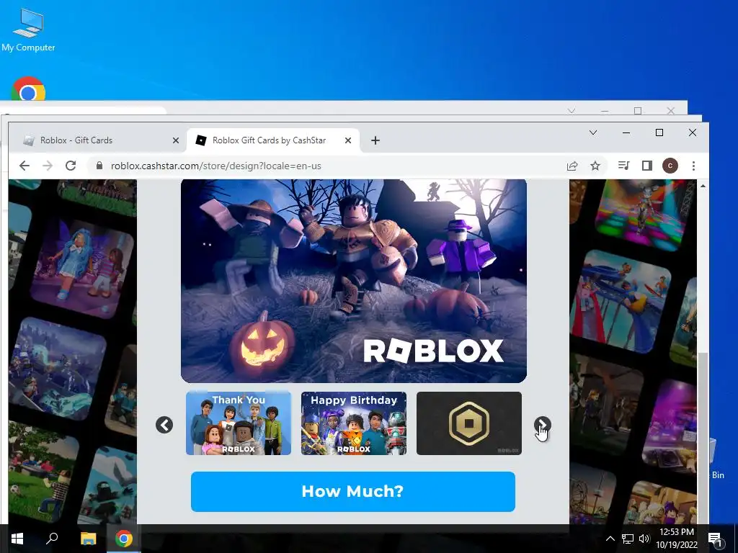Image resolution: width=738 pixels, height=553 pixels.
Task: Toggle the Chrome side panel icon
Action: tap(647, 166)
